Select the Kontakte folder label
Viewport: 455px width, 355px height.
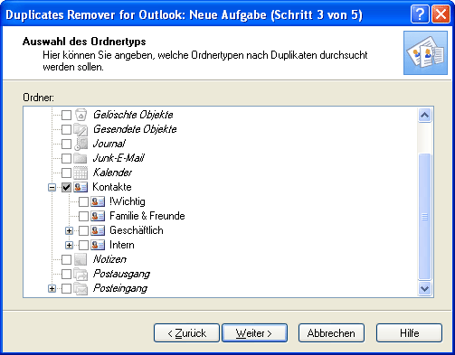[x=112, y=187]
